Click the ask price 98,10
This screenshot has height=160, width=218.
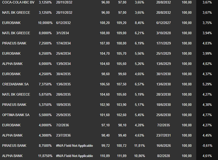tap(122, 125)
